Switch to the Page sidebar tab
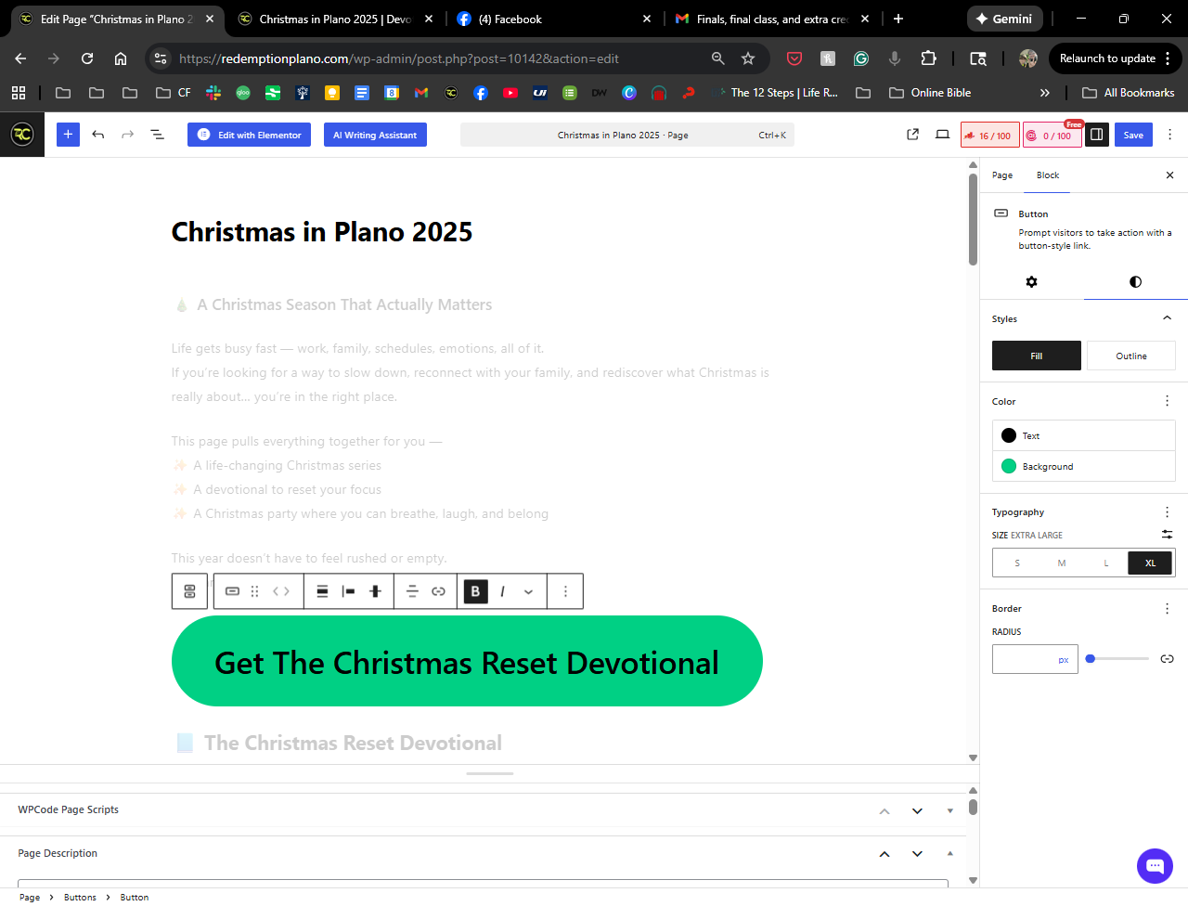The image size is (1188, 906). click(1002, 175)
